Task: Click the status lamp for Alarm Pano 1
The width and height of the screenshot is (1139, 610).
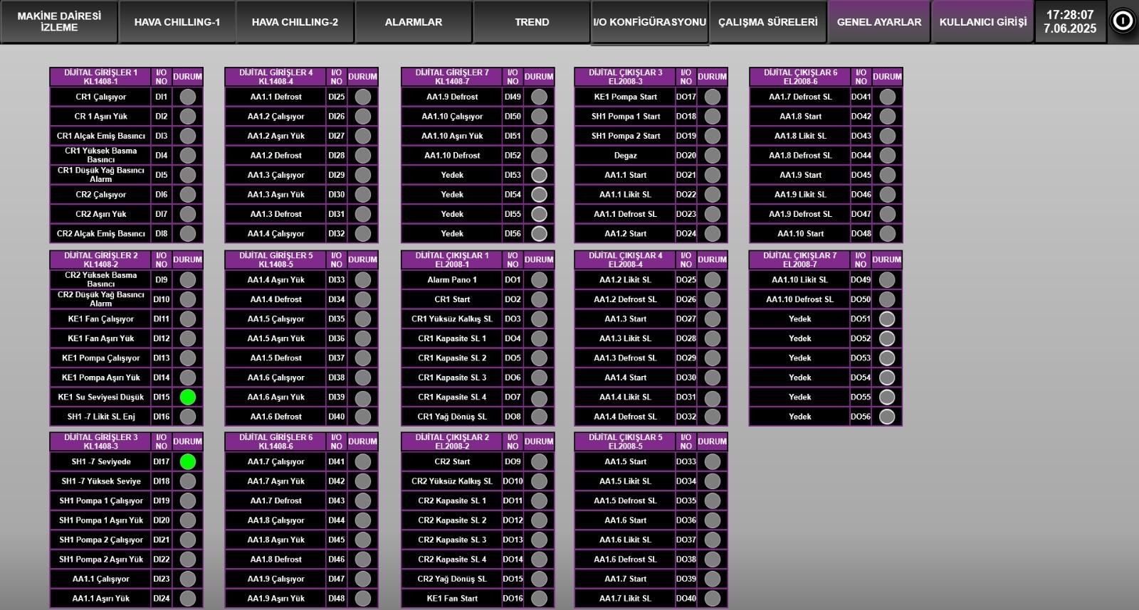Action: pos(539,280)
